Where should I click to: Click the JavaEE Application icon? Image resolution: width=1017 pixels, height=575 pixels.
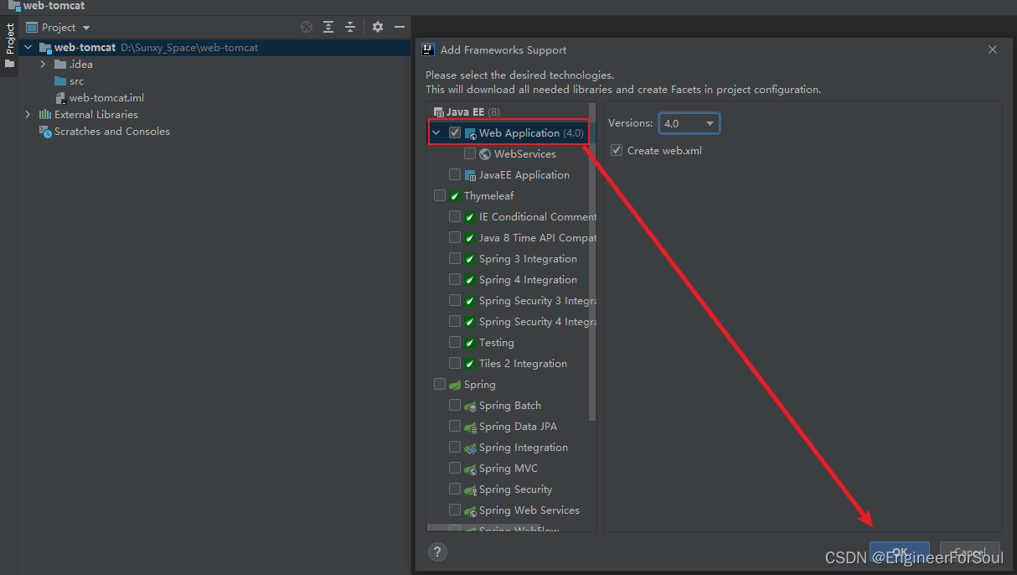pos(470,175)
